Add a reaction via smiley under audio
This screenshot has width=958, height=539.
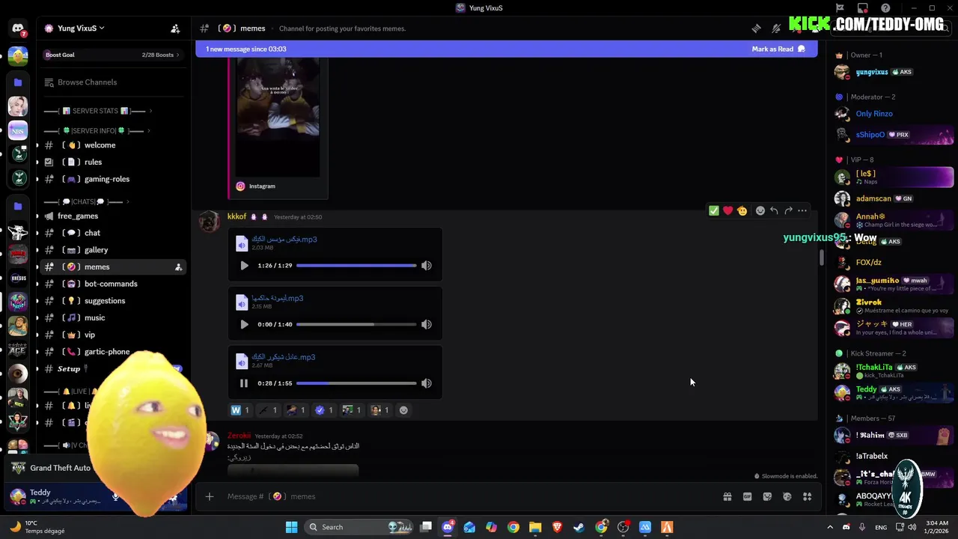403,410
